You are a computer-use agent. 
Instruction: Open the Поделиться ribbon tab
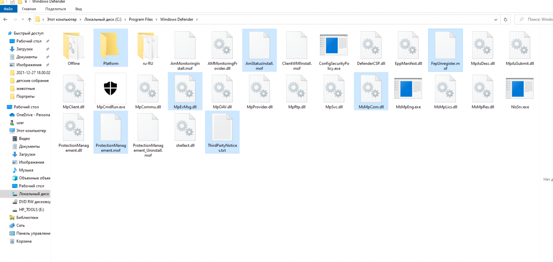(56, 9)
